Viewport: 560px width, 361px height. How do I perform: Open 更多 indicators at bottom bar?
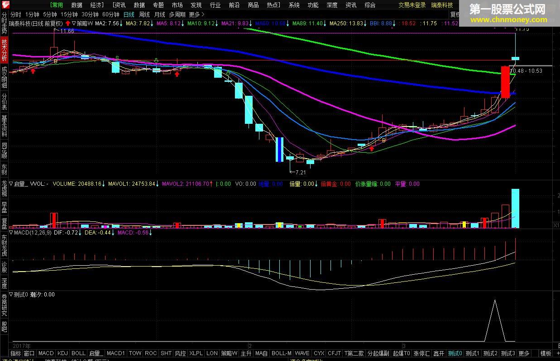click(524, 353)
